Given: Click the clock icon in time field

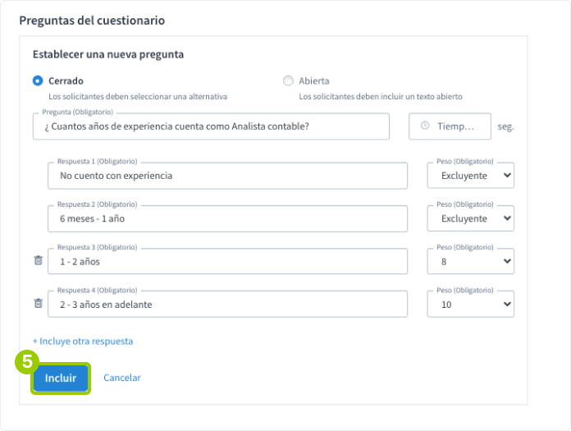Looking at the screenshot, I should pos(424,126).
